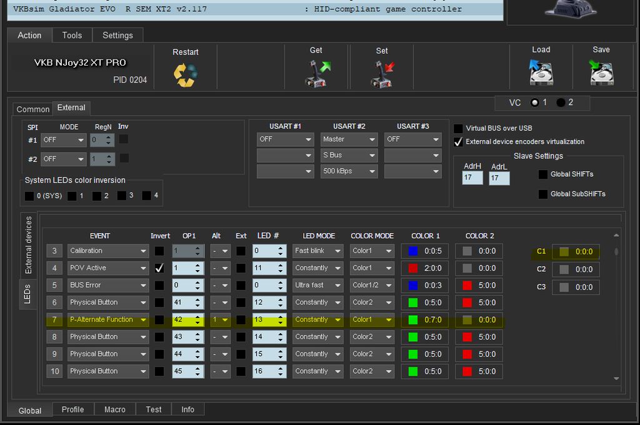The height and width of the screenshot is (425, 640).
Task: Open SPI #2 MODE dropdown
Action: point(64,159)
